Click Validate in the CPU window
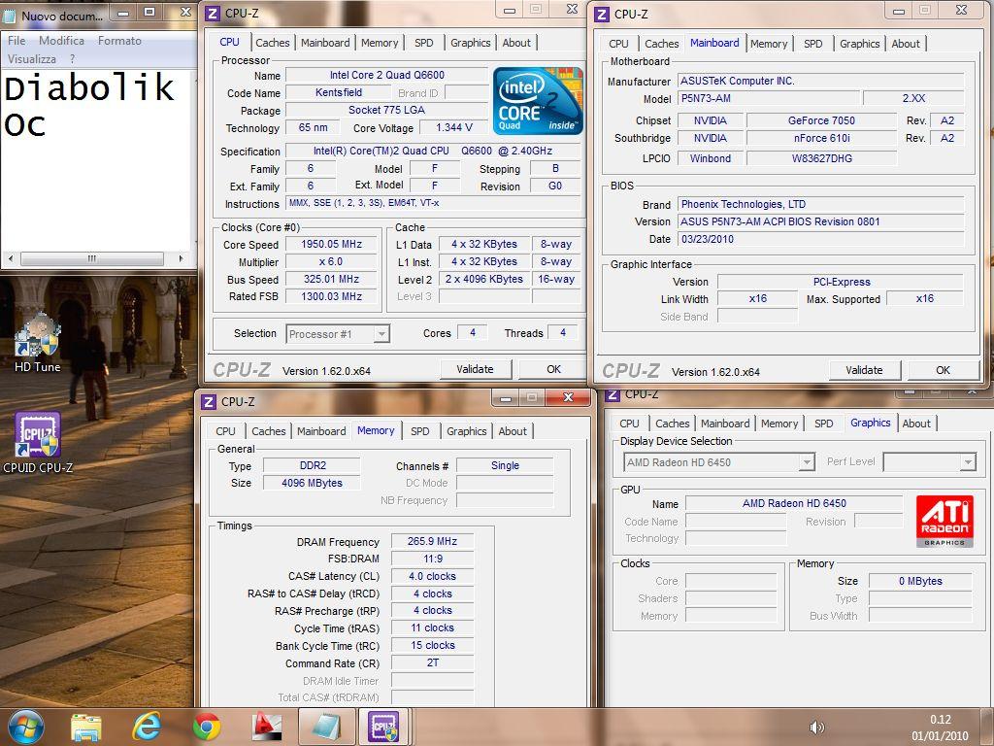994x746 pixels. pyautogui.click(x=475, y=369)
